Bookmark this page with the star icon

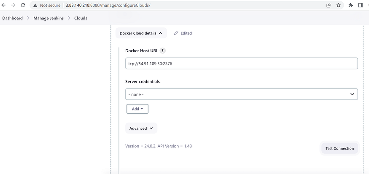pyautogui.click(x=338, y=5)
